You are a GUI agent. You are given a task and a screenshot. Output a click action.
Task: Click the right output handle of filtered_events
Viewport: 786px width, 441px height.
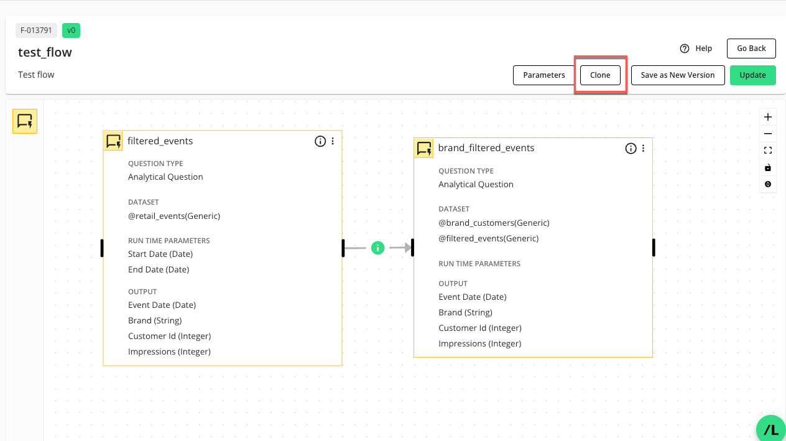[343, 248]
